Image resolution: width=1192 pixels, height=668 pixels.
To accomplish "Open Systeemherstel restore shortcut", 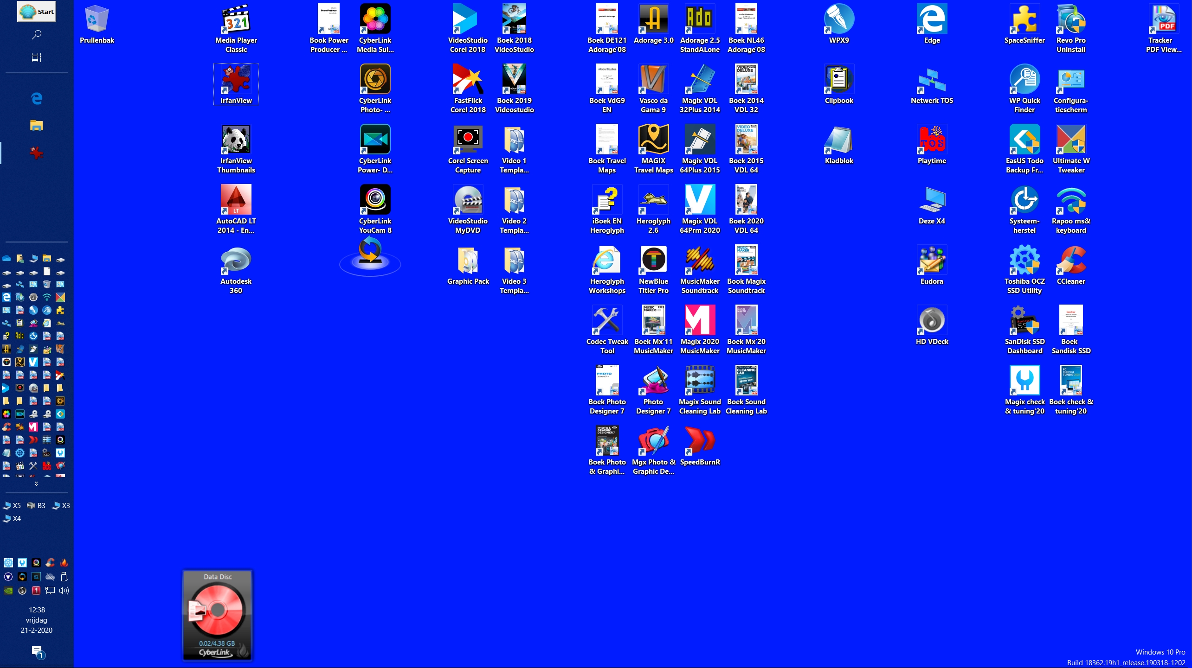I will click(1024, 210).
